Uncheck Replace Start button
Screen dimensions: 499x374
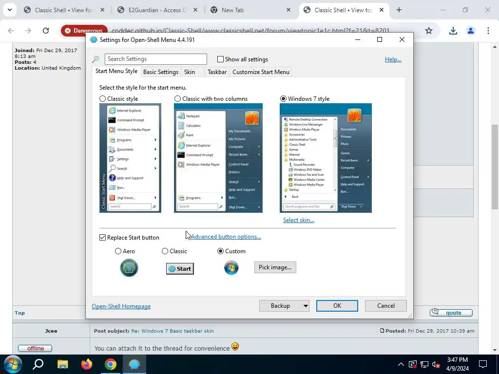[x=102, y=238]
